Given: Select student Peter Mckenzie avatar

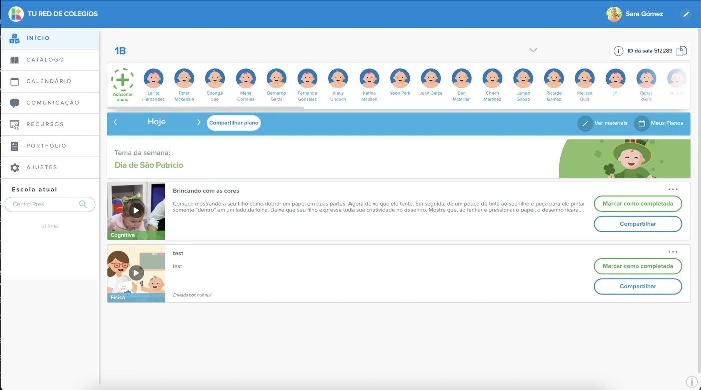Looking at the screenshot, I should [x=184, y=79].
